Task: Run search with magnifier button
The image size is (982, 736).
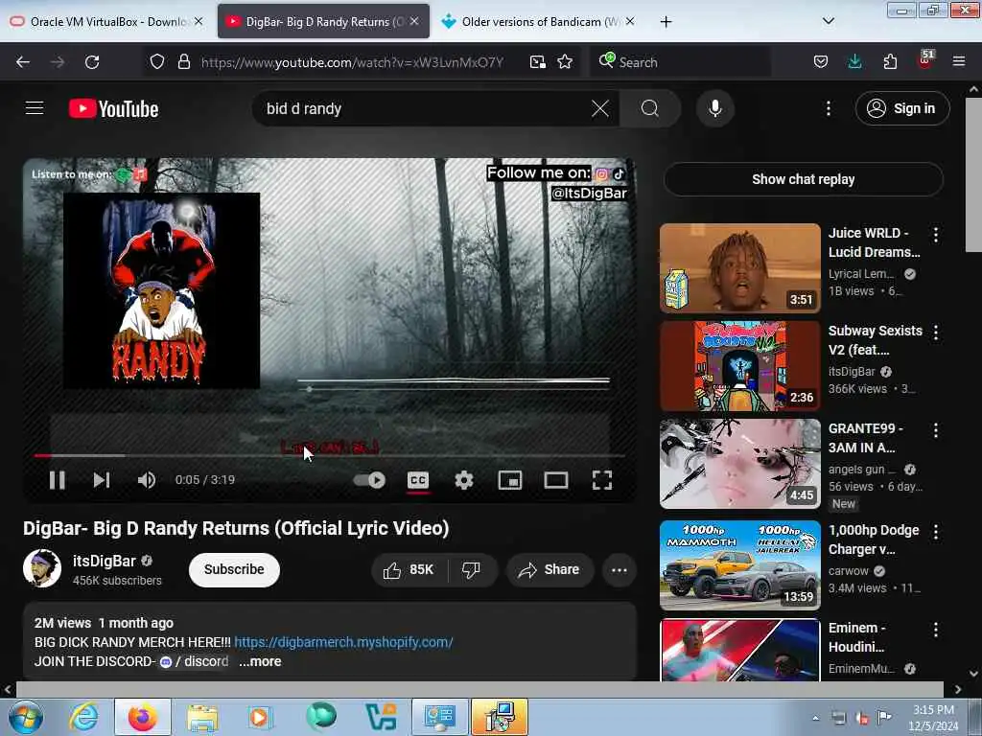Action: click(649, 108)
